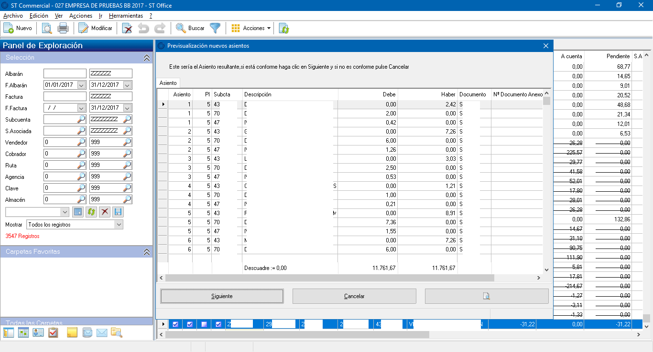Close the Previsualización nuevos asientos dialog

pos(546,46)
